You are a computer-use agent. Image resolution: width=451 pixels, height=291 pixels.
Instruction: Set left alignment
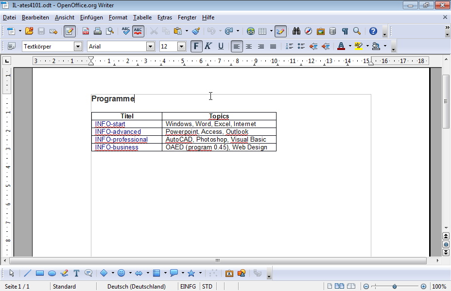coord(236,46)
